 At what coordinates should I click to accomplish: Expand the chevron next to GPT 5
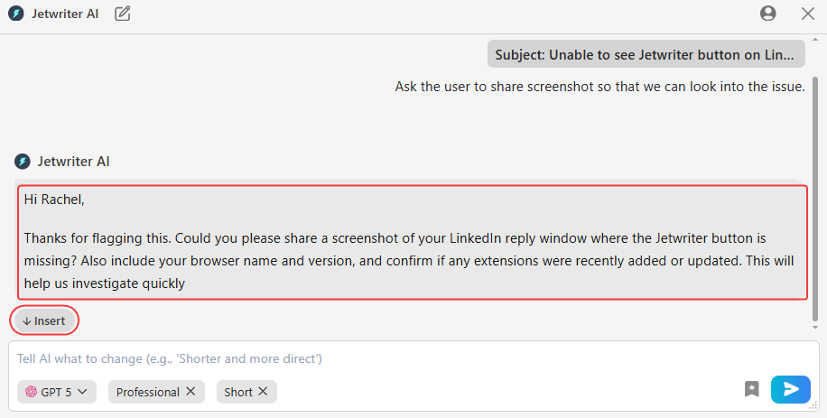(x=82, y=392)
